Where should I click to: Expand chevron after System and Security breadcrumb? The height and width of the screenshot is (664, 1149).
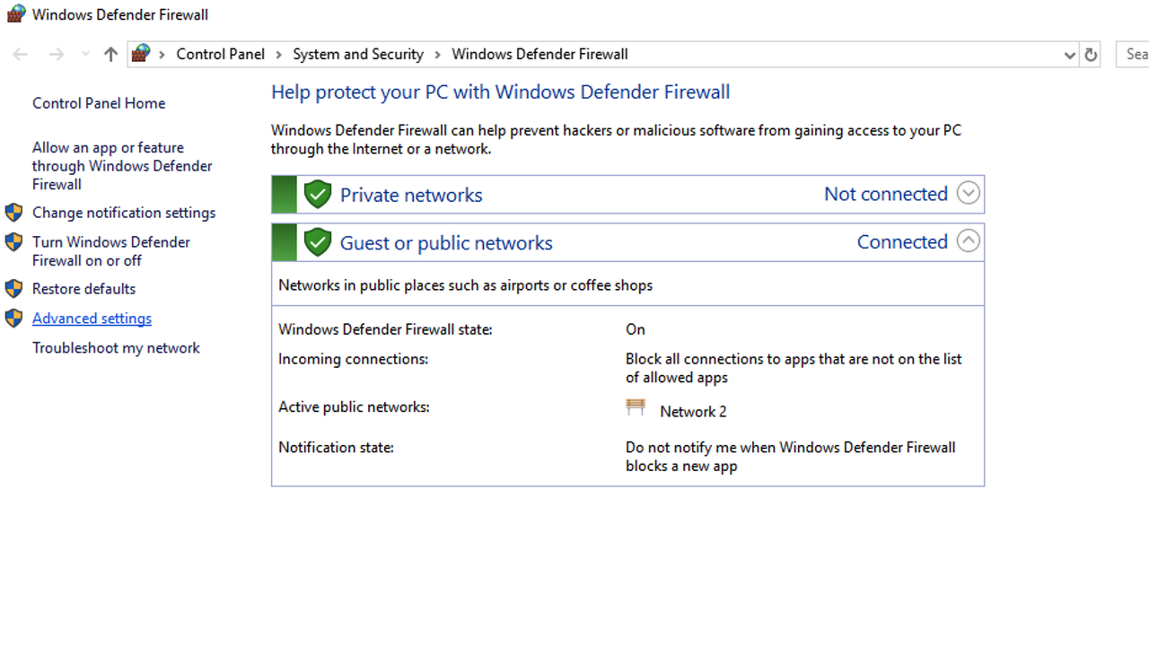tap(438, 55)
